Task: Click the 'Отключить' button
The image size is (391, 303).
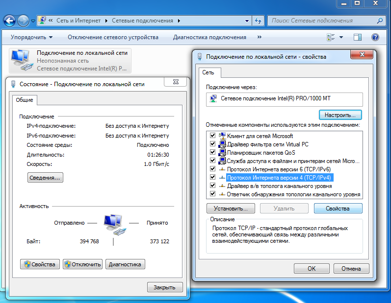Action: point(82,264)
